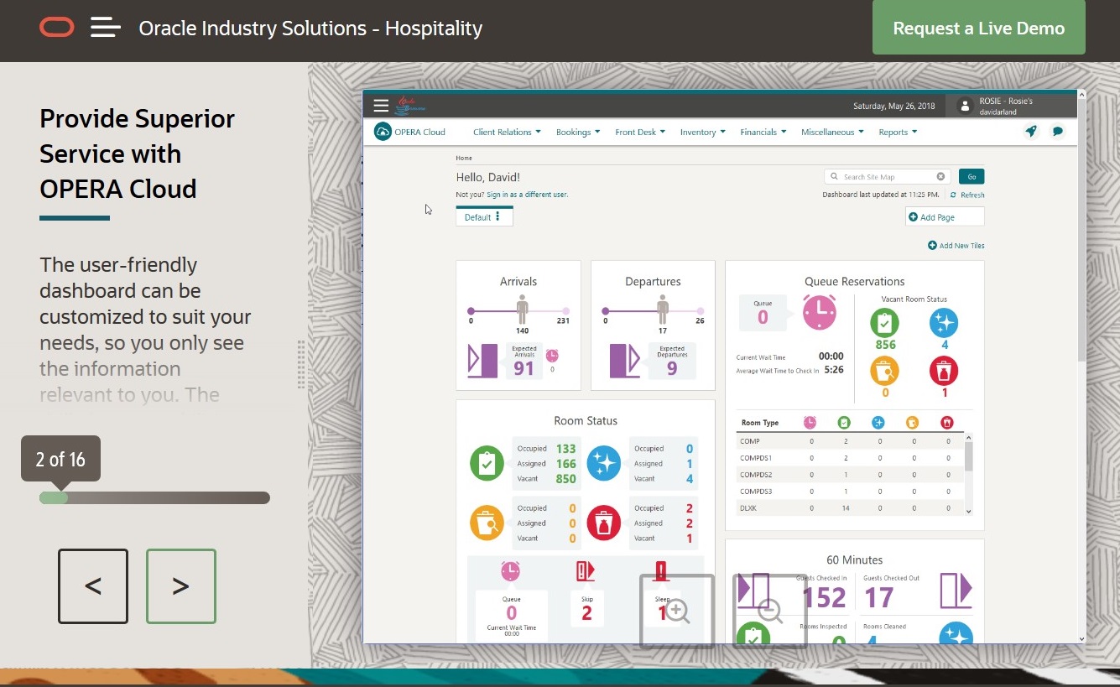
Task: Click Expected Arrivals 91 value
Action: point(524,368)
